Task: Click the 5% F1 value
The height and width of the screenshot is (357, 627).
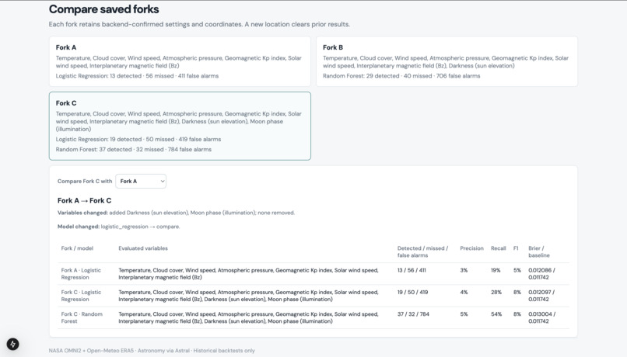Action: point(517,270)
